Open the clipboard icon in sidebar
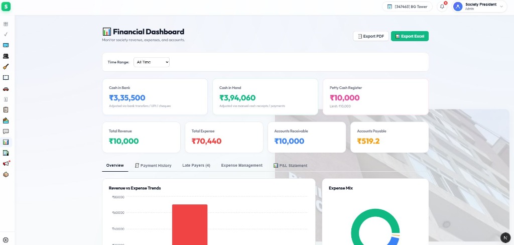 click(x=6, y=109)
